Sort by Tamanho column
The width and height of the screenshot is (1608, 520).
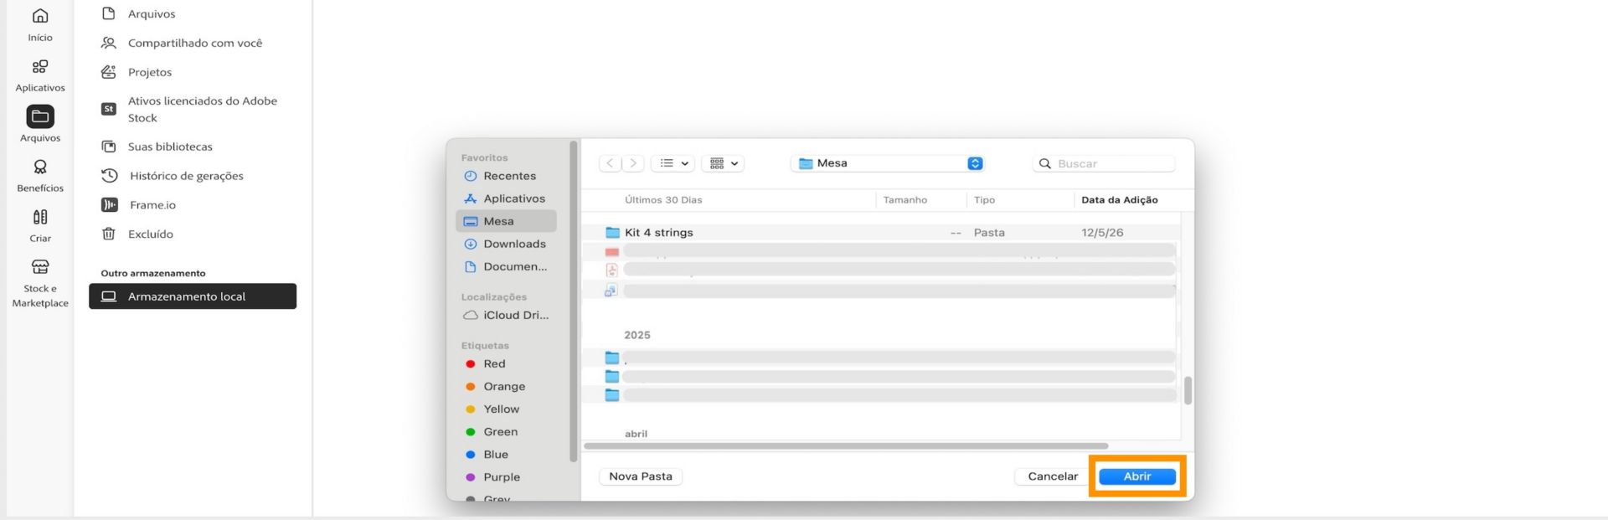904,200
